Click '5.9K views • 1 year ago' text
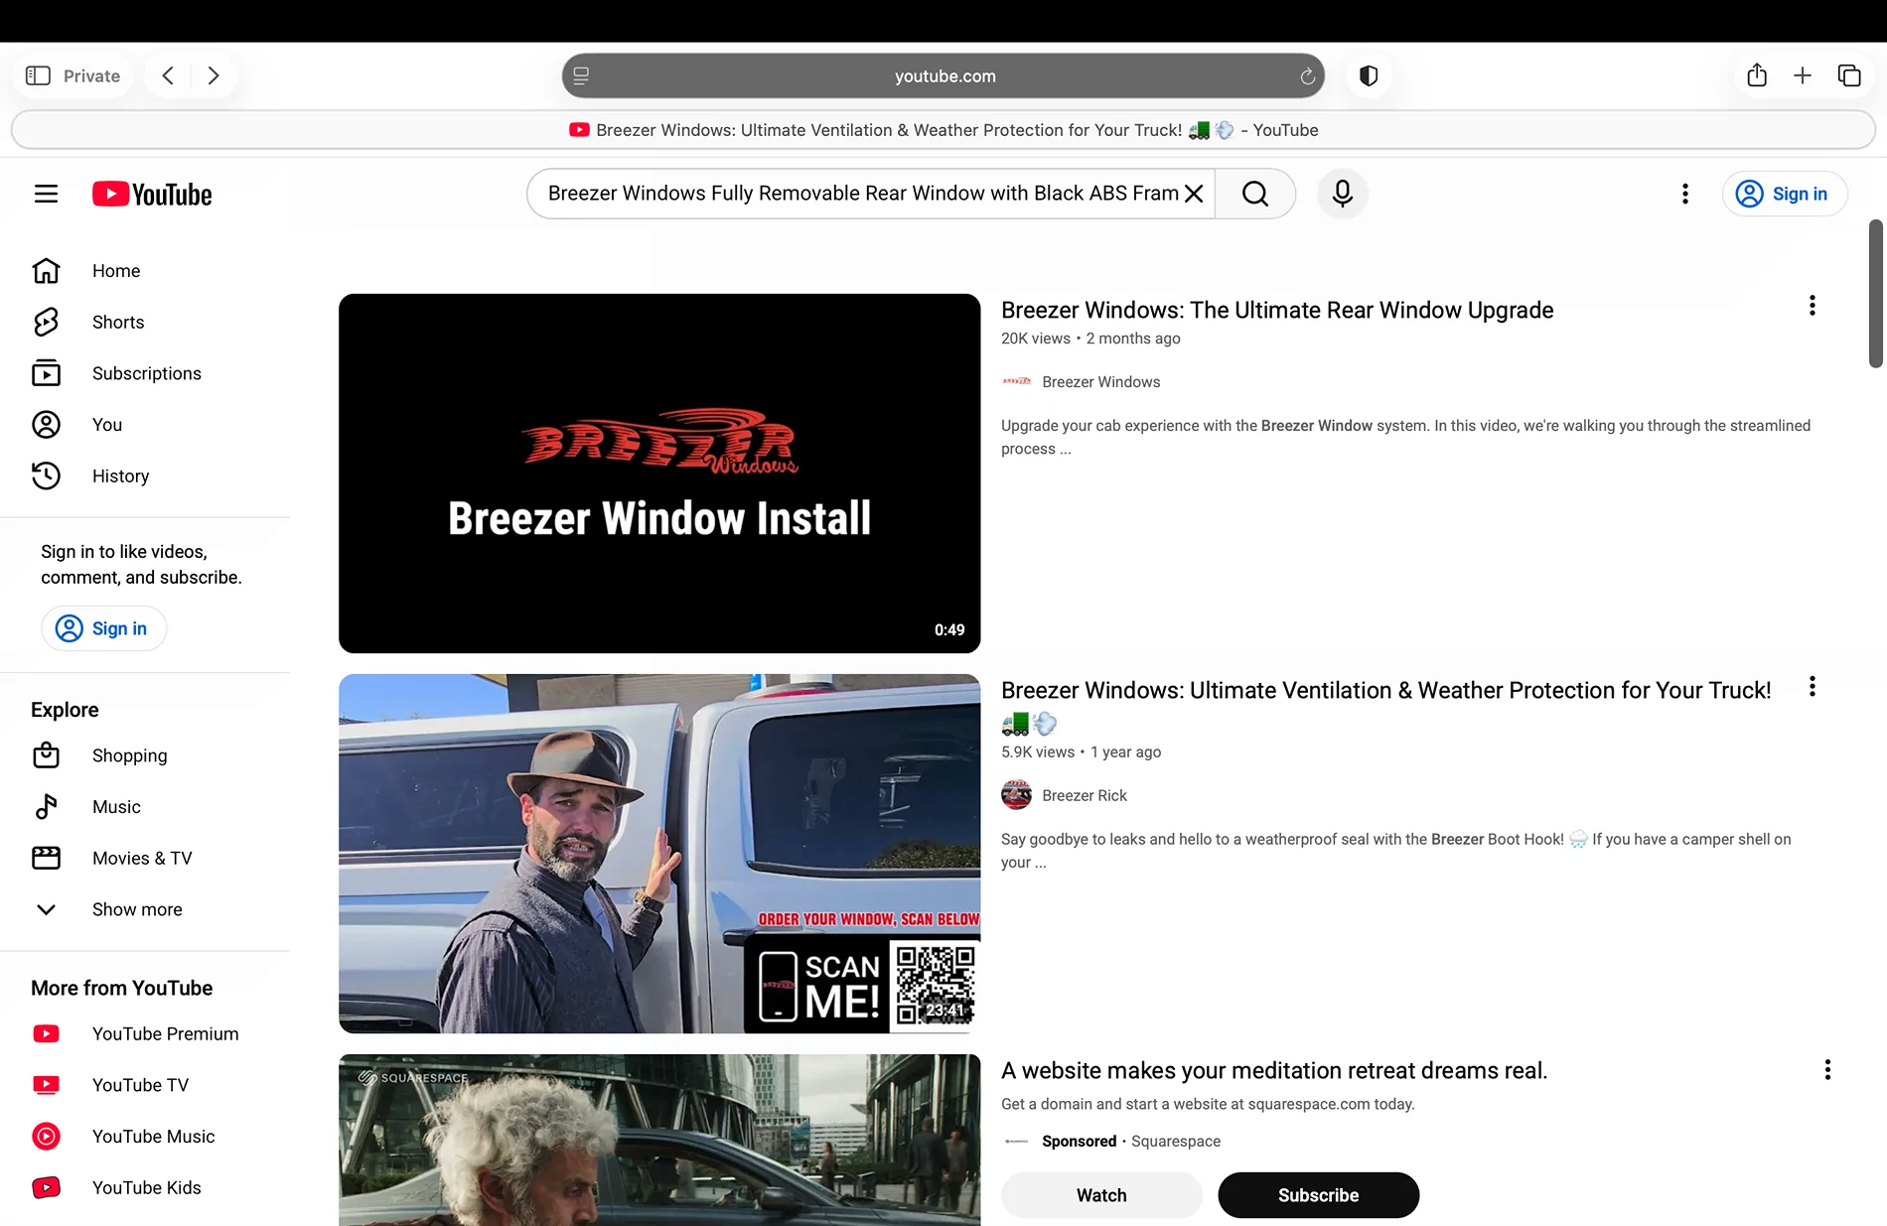Screen dimensions: 1887x1226 click(x=1081, y=752)
